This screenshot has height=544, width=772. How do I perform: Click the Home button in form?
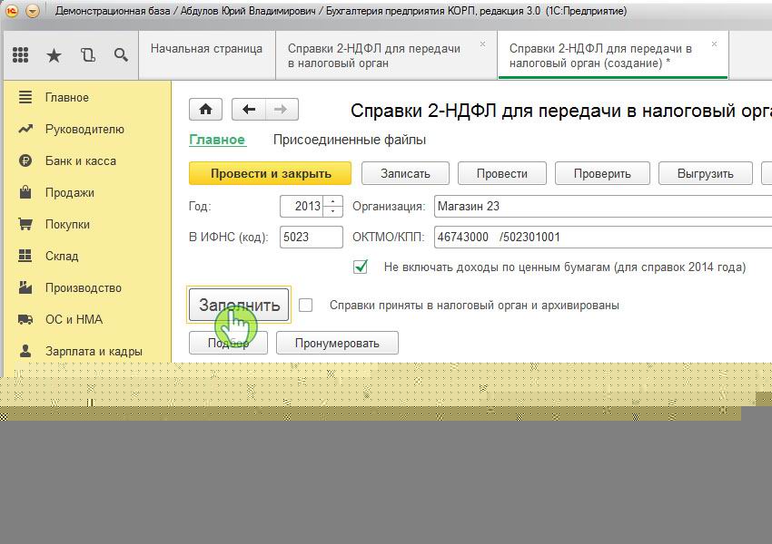[205, 109]
